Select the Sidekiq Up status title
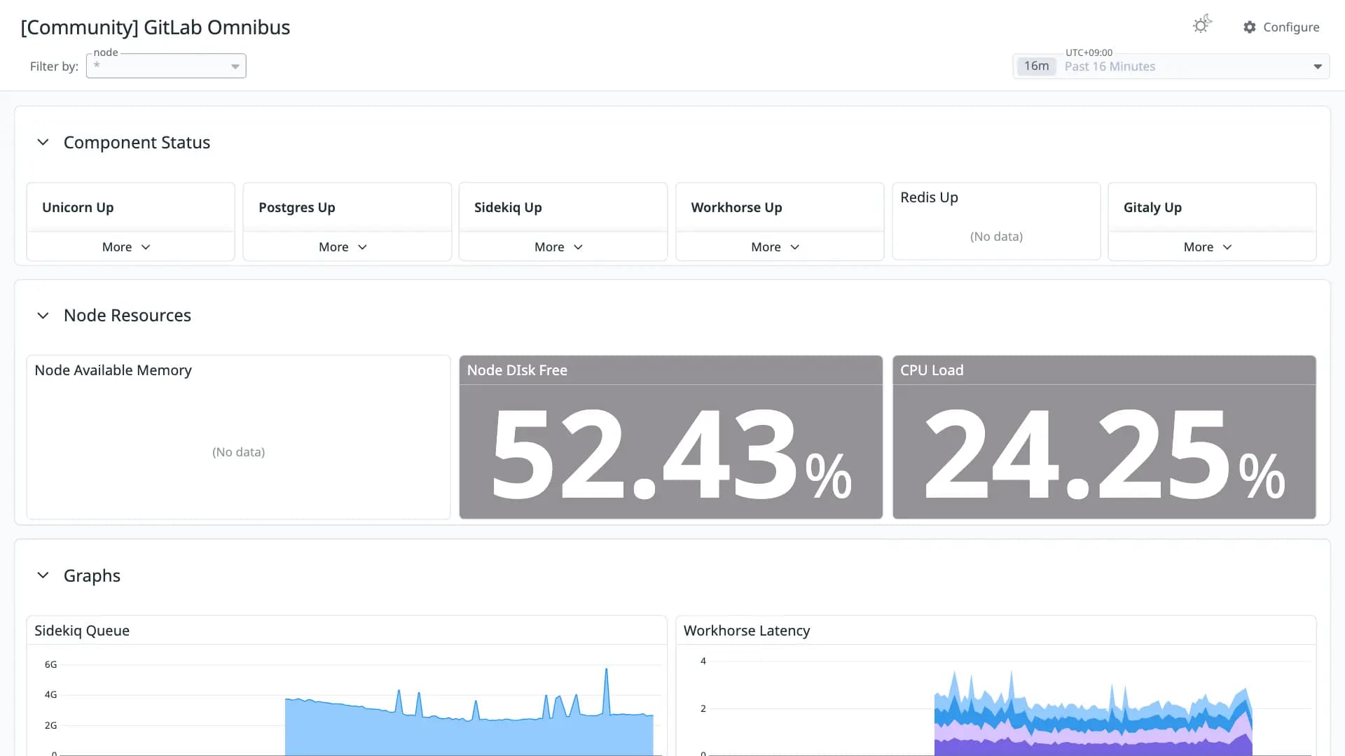The image size is (1345, 756). click(508, 207)
